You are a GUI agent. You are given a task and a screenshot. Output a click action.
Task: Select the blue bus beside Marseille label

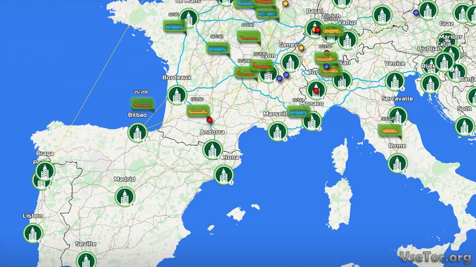pyautogui.click(x=298, y=111)
